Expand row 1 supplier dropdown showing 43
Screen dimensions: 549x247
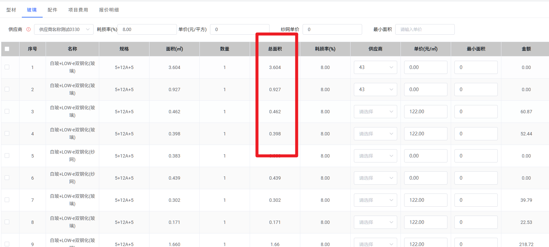tap(375, 67)
